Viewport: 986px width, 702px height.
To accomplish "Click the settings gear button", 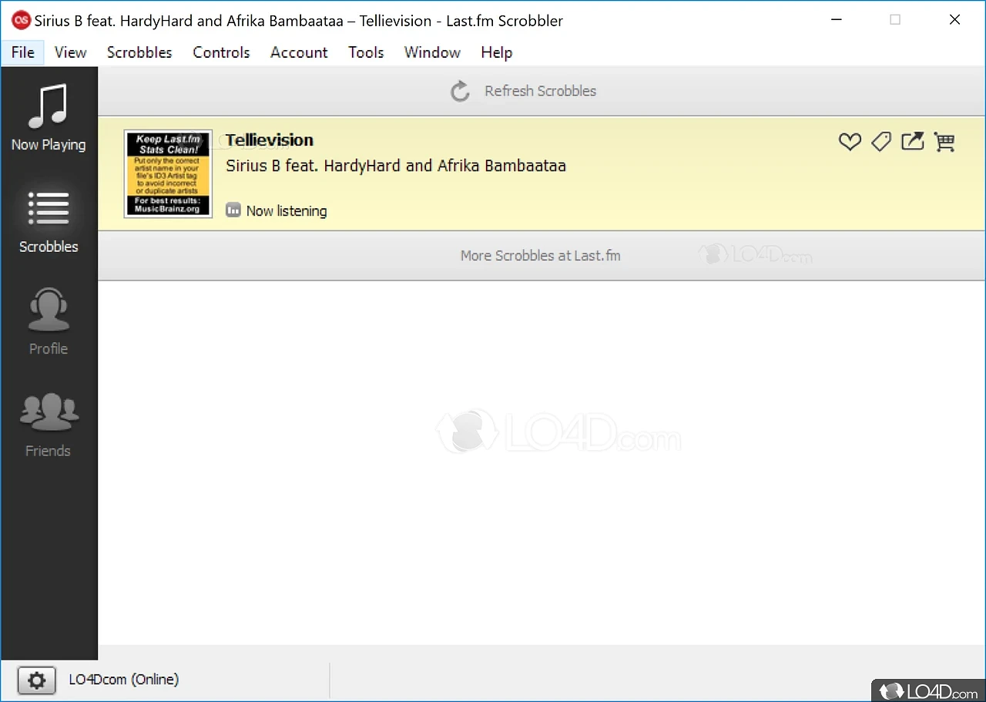I will pos(36,680).
